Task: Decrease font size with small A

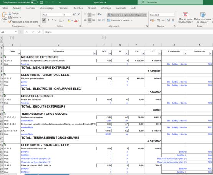Action: [x=79, y=15]
